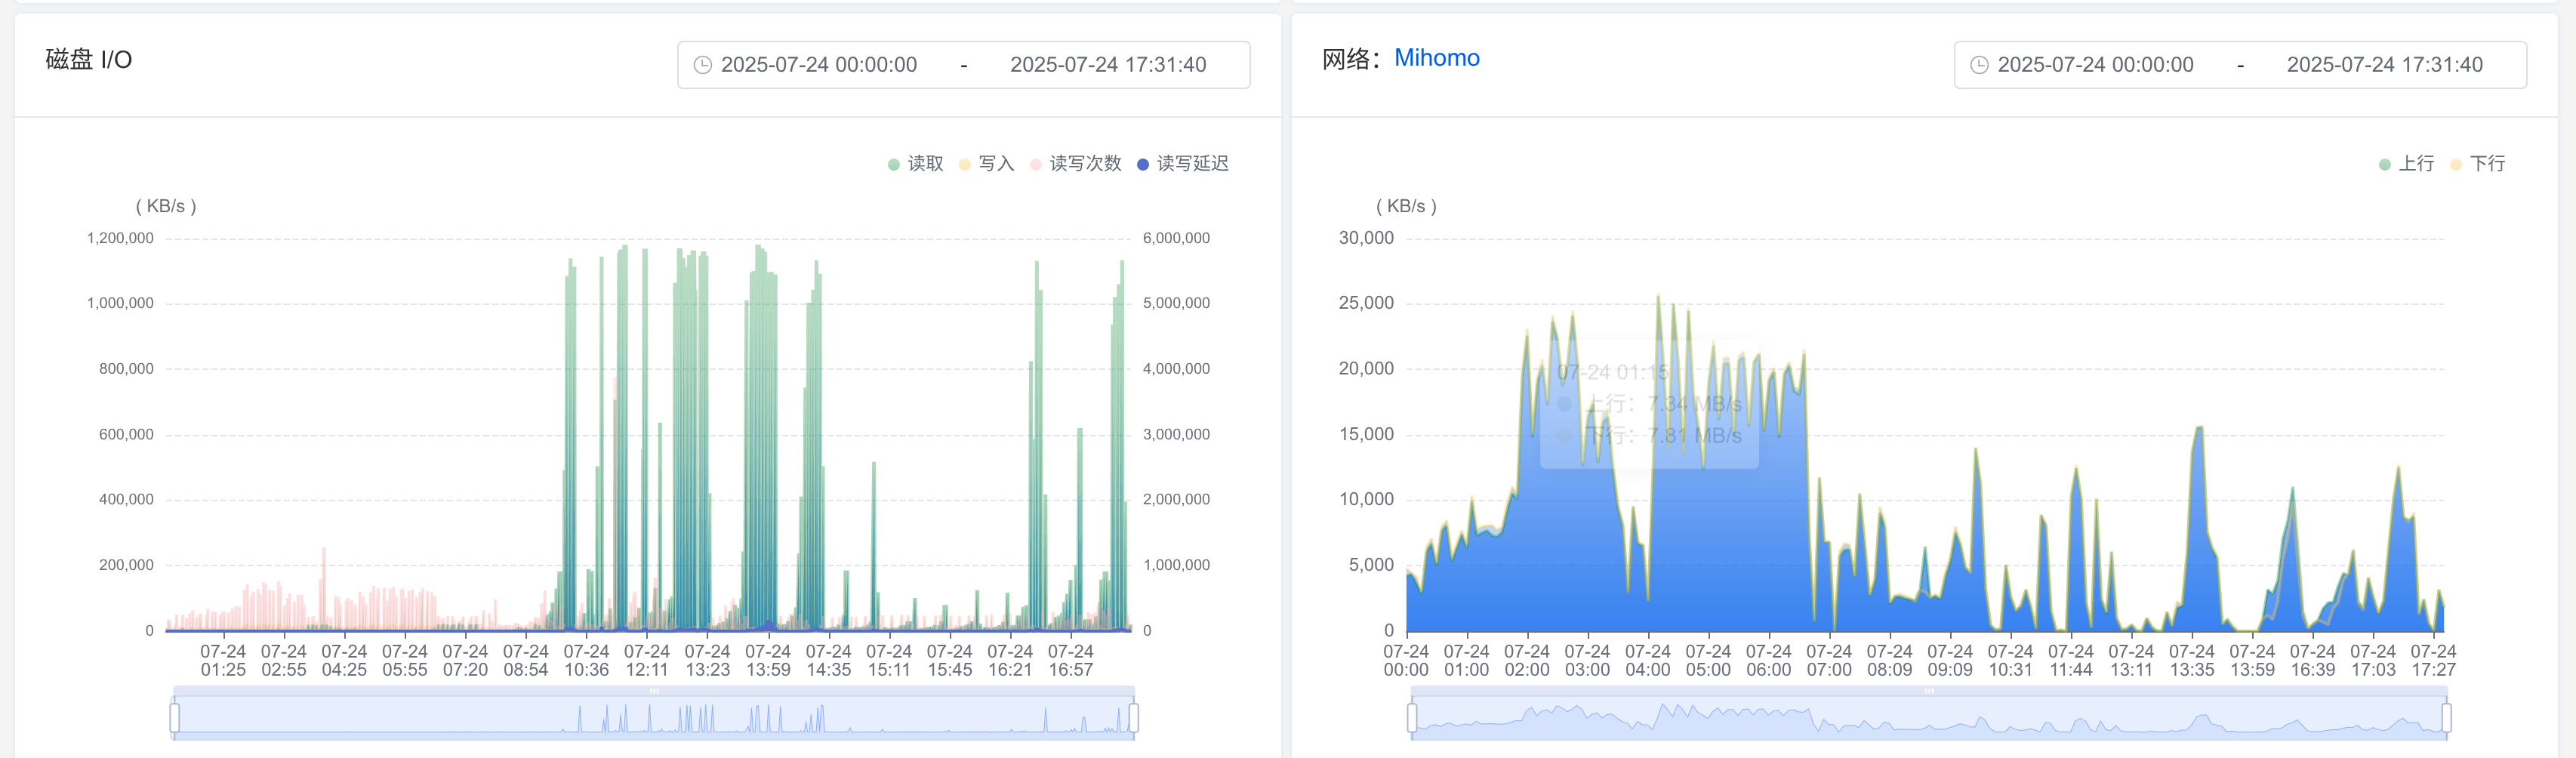
Task: Toggle the 读取 legend series in disk chart
Action: pos(916,164)
